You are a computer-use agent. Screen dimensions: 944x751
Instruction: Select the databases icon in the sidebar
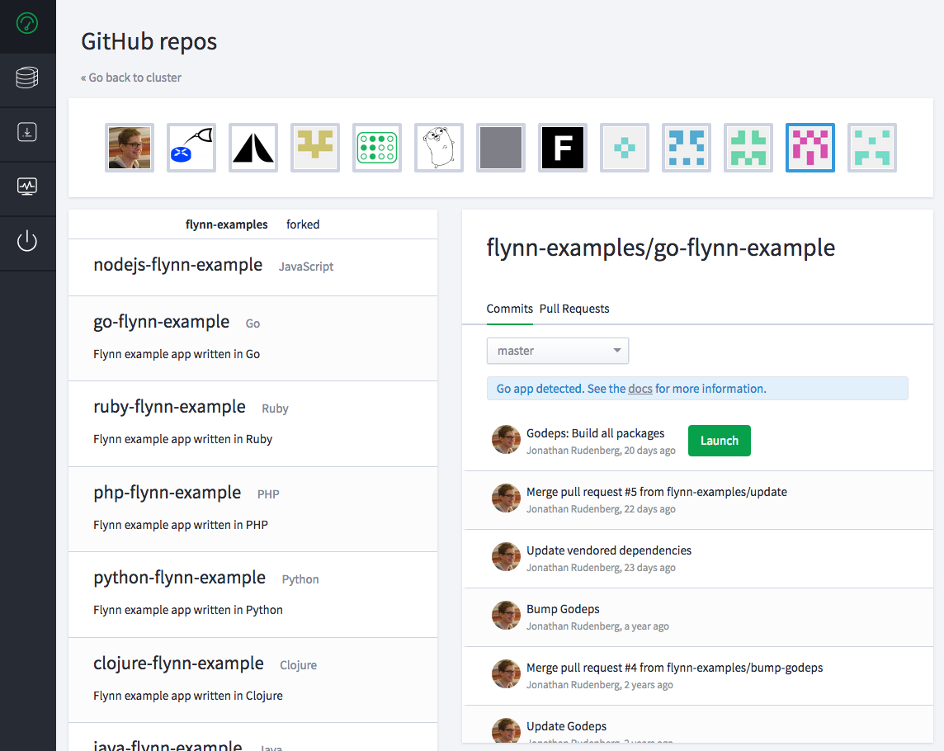tap(27, 78)
